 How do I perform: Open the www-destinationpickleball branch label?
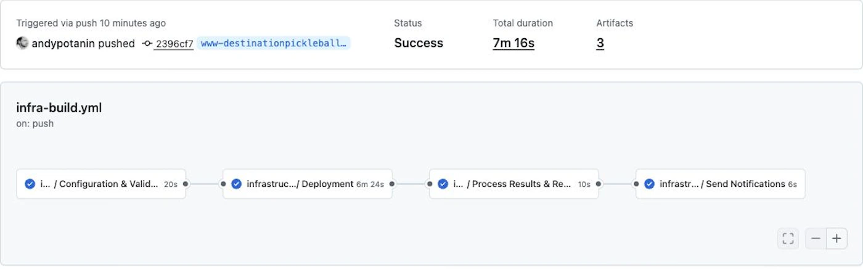coord(274,43)
